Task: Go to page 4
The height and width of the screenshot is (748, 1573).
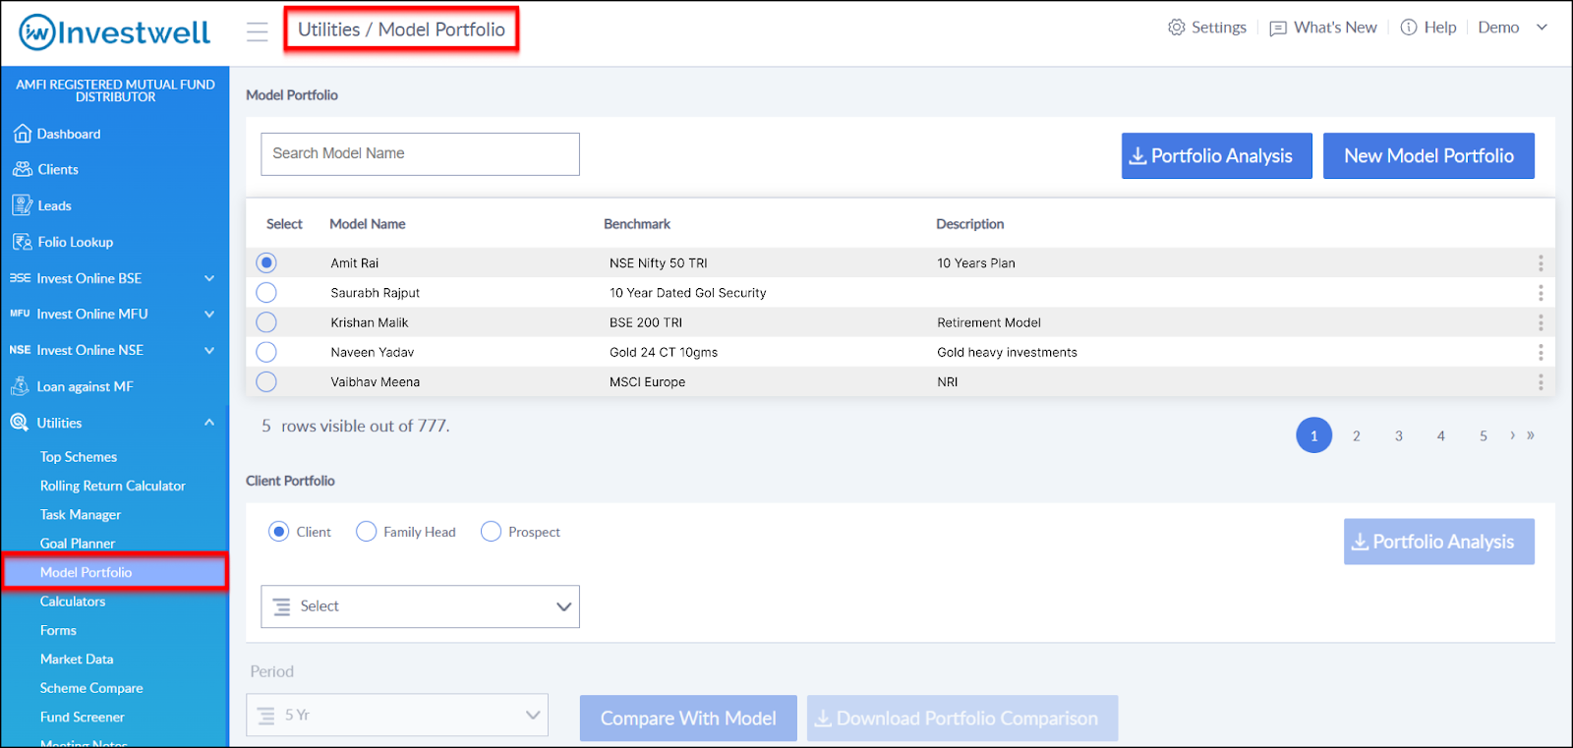Action: [x=1441, y=435]
